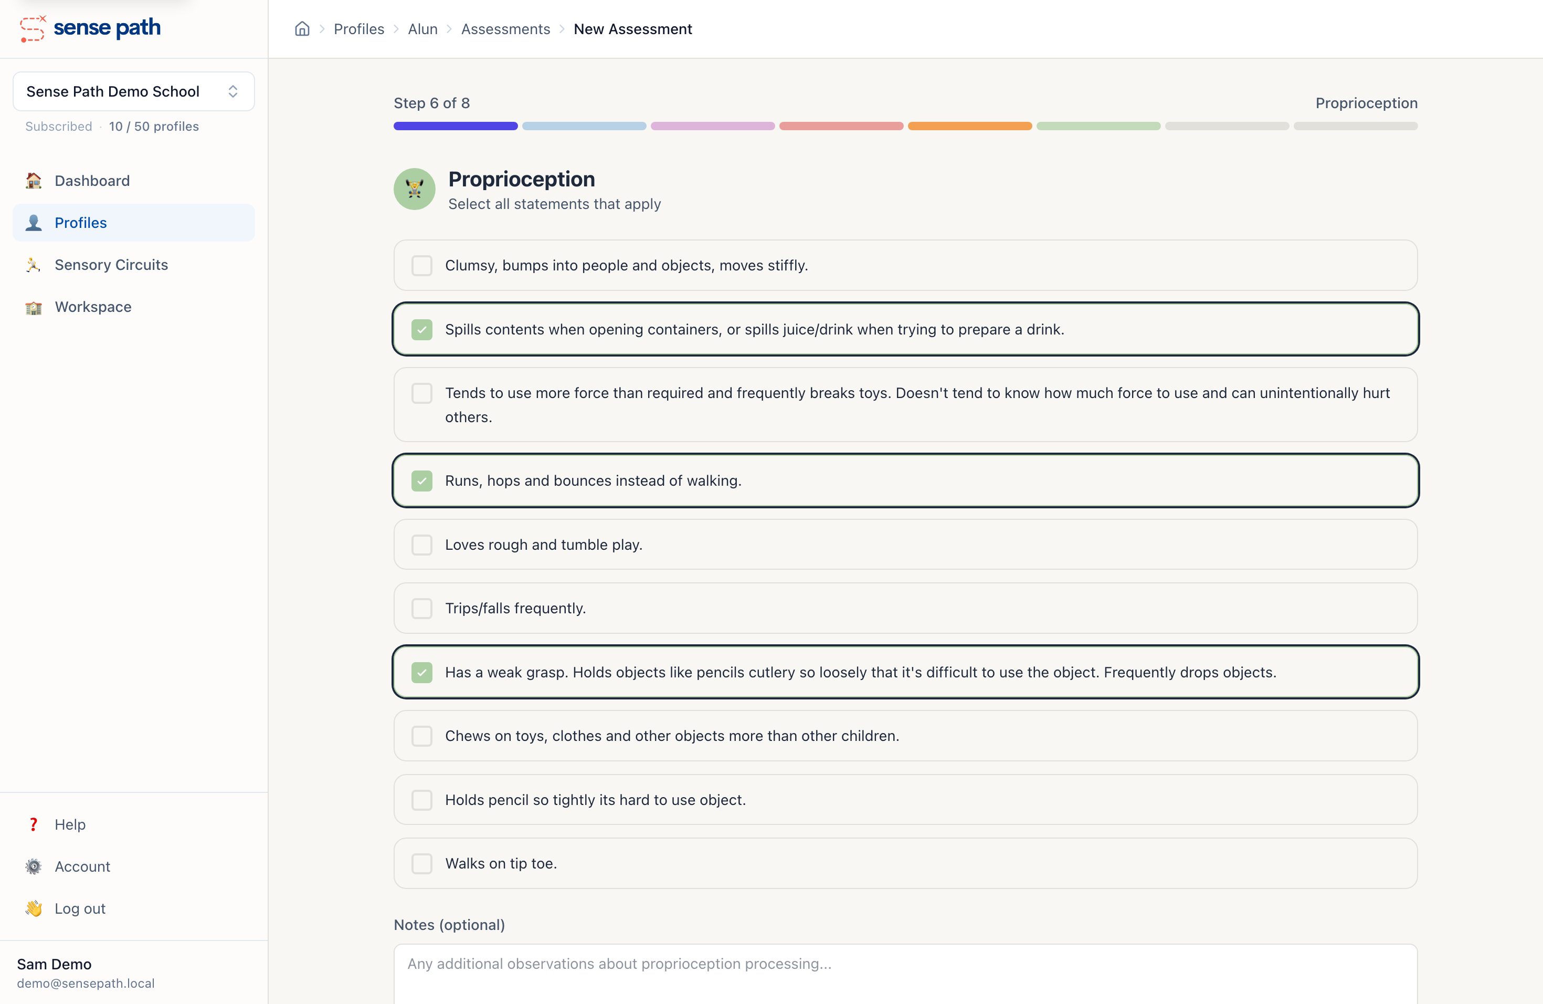The width and height of the screenshot is (1543, 1004).
Task: Click the gray eighth progress segment
Action: pos(1356,126)
